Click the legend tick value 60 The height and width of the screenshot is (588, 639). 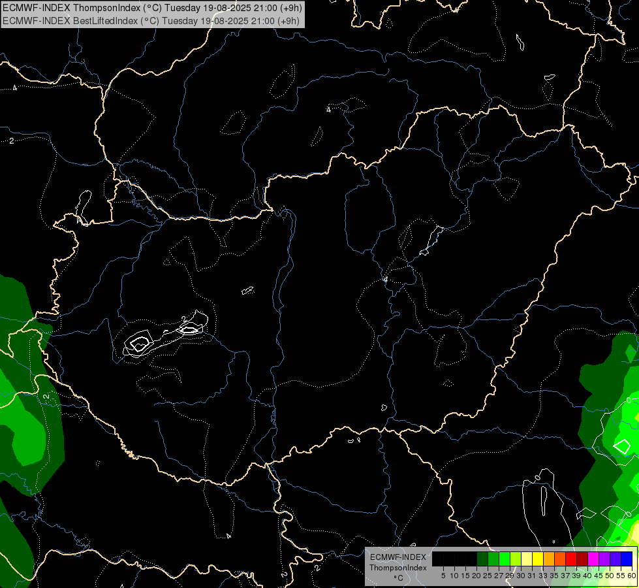(632, 576)
